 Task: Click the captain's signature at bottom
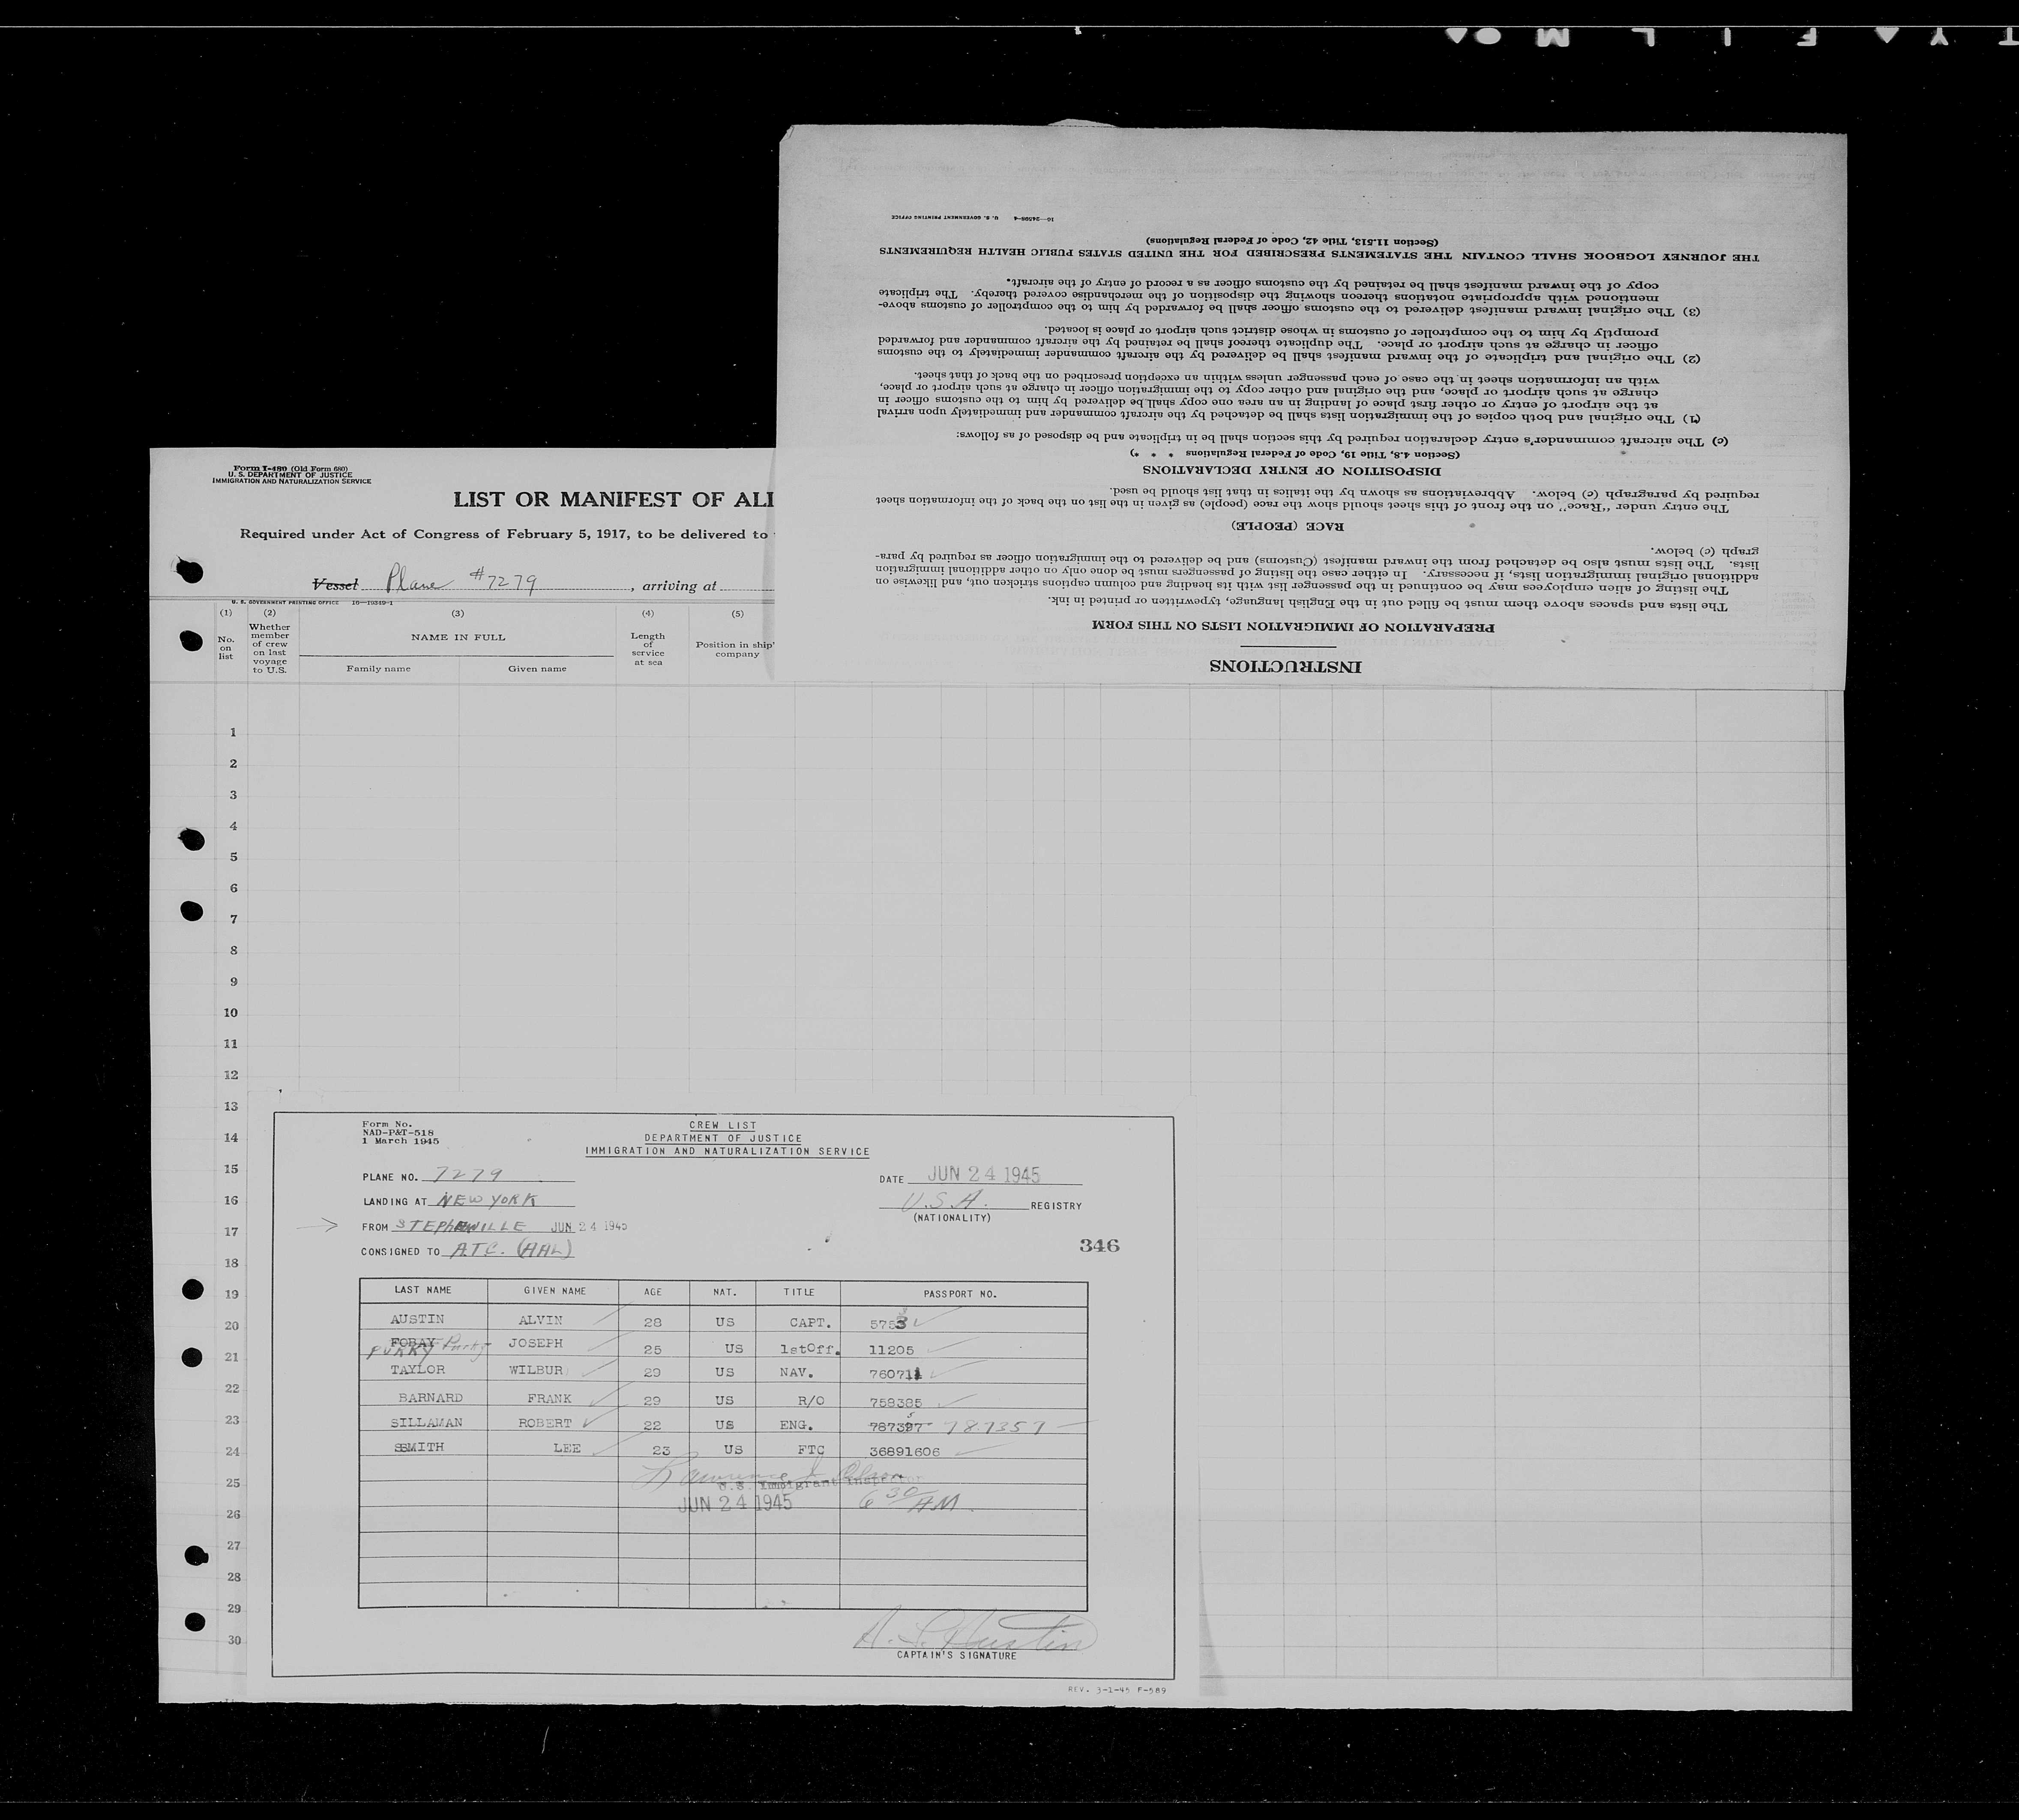[x=973, y=1634]
